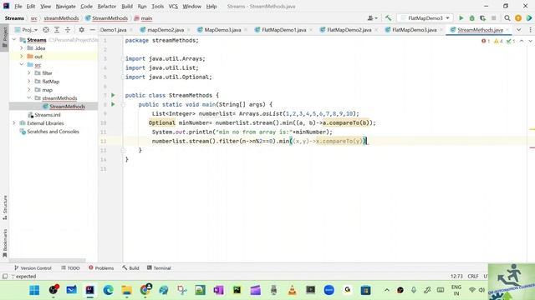
Task: Click cursor position 12:73 in status bar
Action: [x=456, y=276]
